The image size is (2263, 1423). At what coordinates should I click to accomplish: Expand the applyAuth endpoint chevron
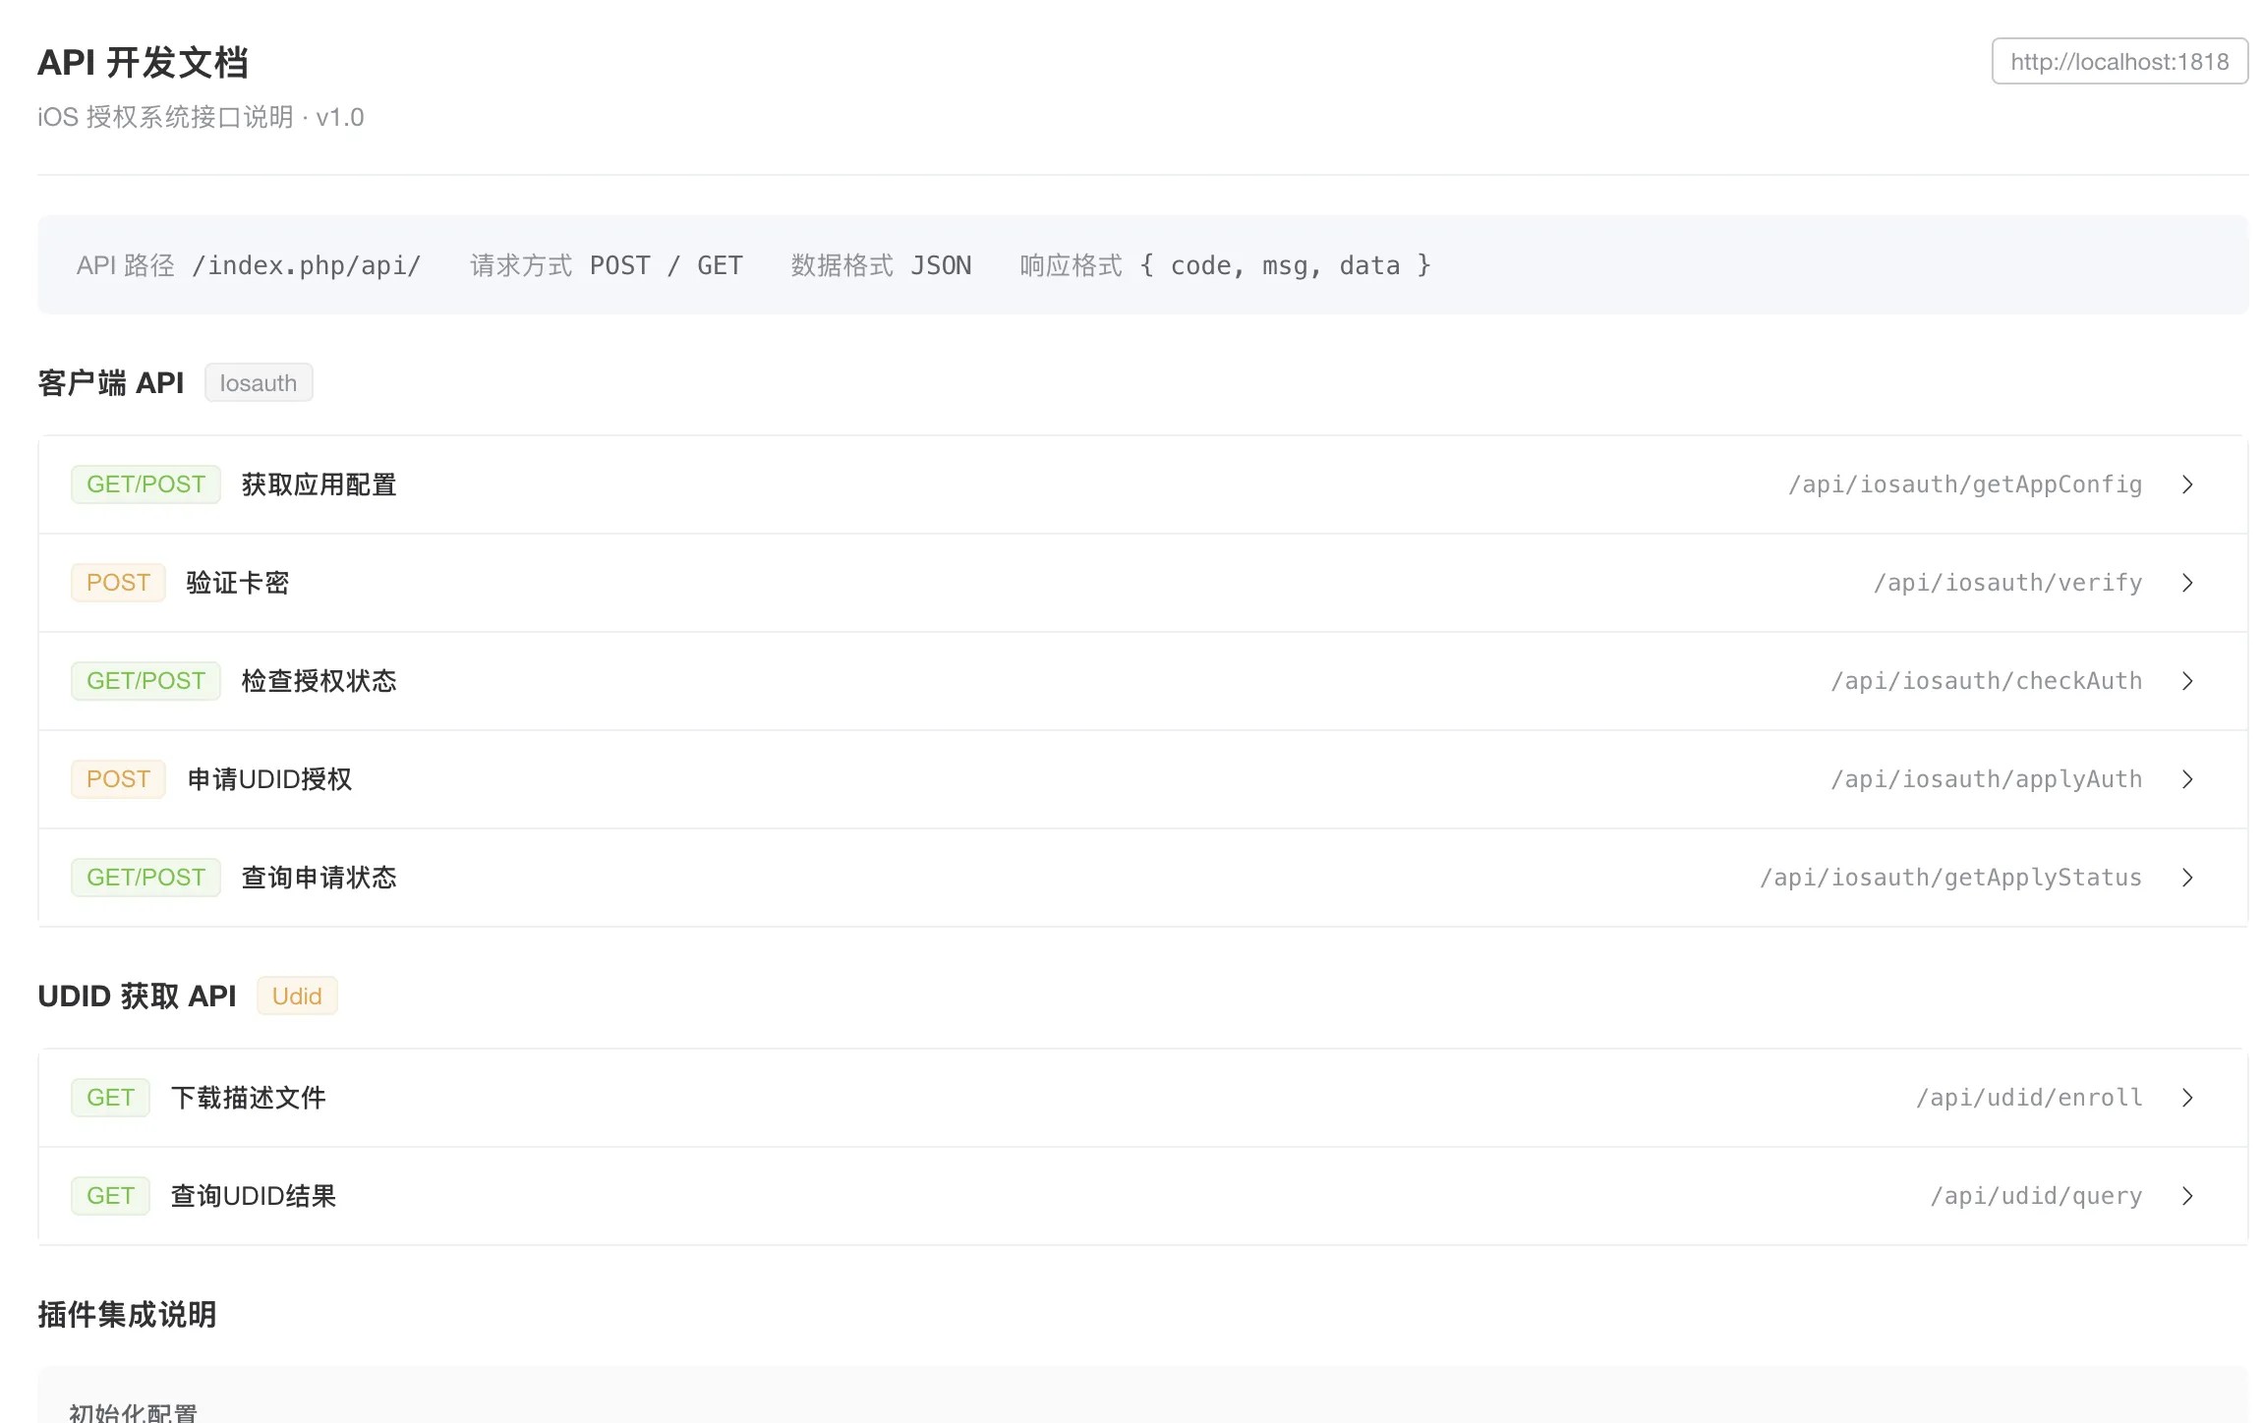click(x=2187, y=779)
